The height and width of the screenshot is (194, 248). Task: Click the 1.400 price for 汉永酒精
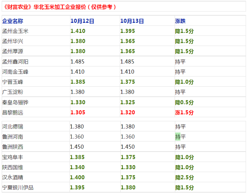77,177
